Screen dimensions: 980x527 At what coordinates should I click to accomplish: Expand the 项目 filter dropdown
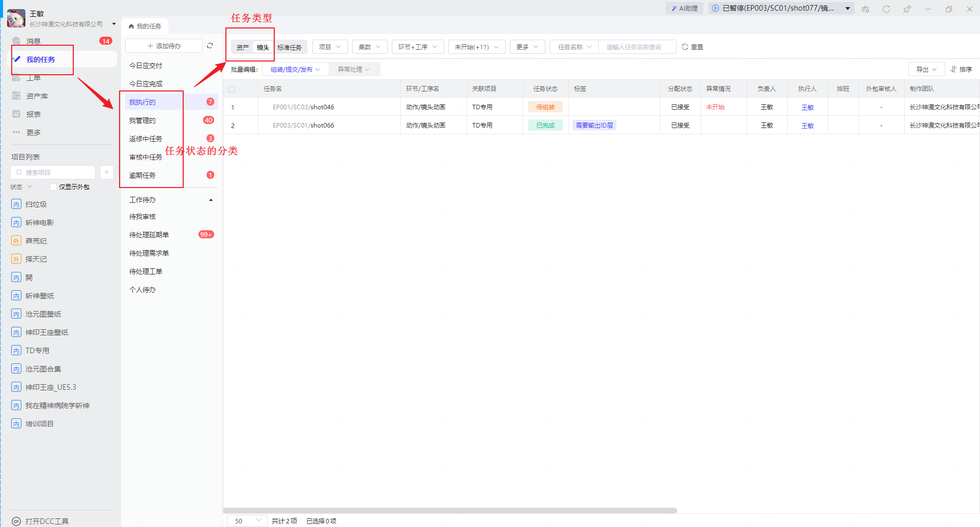(330, 47)
